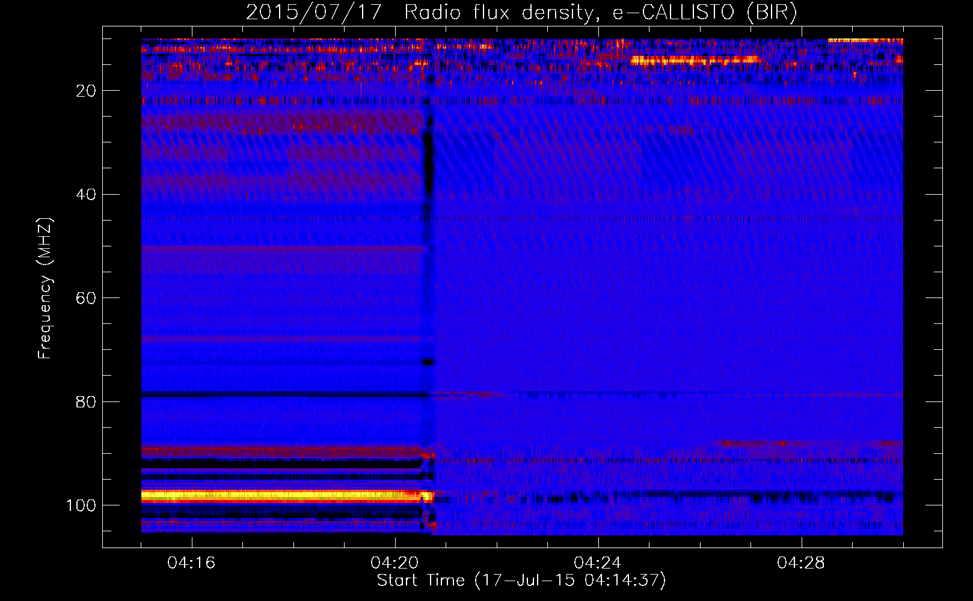Click the bright yellow burst near 14 MHz after 04:24
Screen dimensions: 973x601
[695, 59]
